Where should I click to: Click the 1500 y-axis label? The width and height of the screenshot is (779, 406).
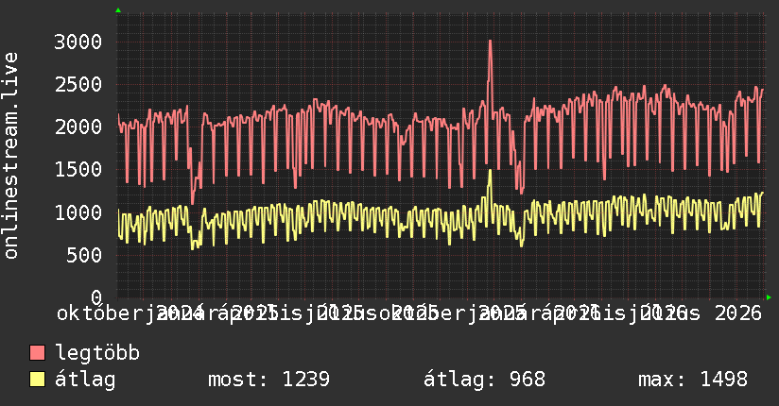(78, 170)
